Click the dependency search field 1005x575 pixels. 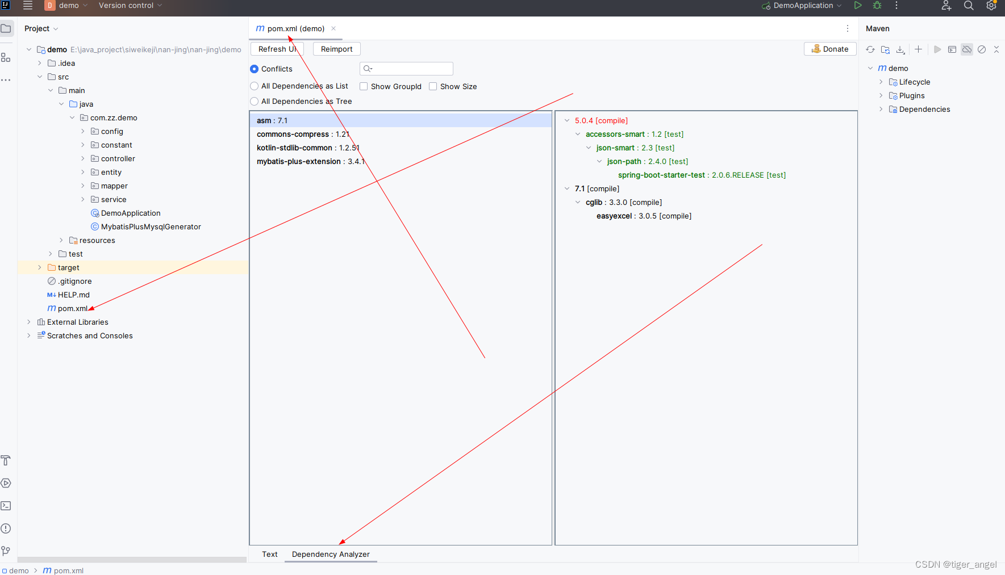[406, 69]
